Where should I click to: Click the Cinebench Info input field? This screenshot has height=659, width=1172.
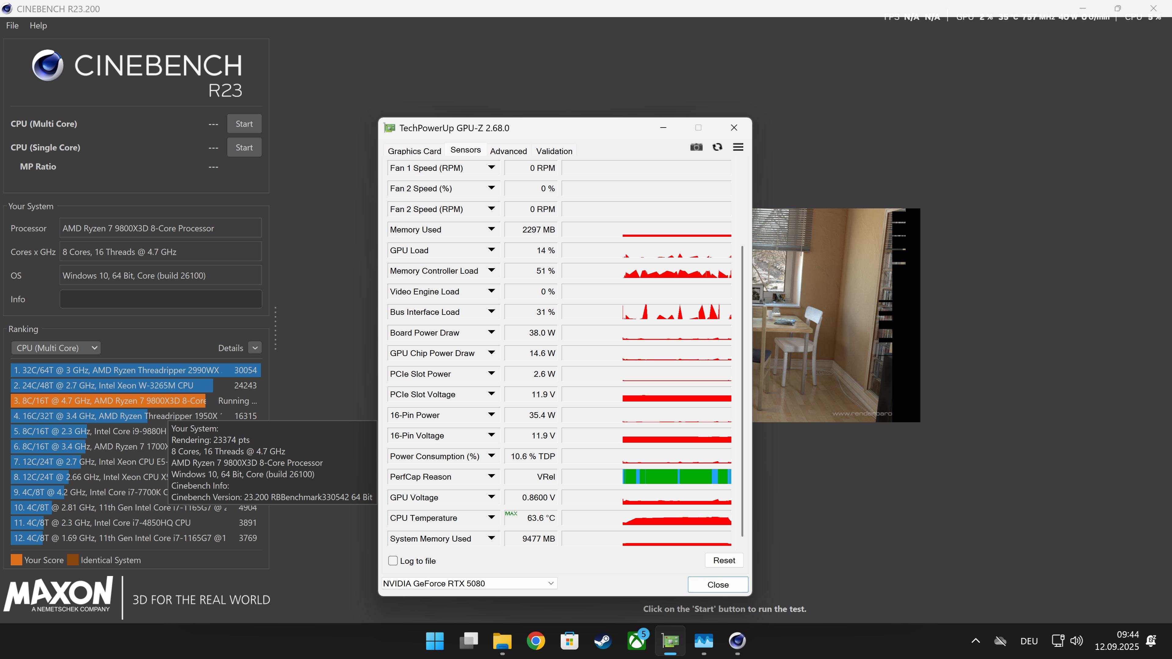[161, 299]
